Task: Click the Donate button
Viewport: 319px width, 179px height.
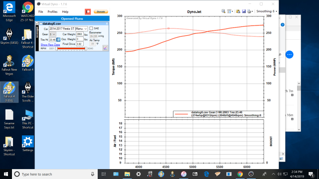Action: [x=101, y=12]
